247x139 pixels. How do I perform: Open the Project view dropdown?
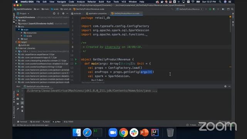23,14
